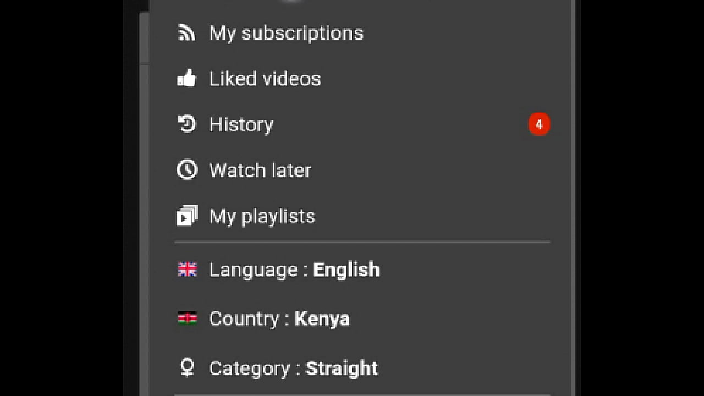This screenshot has height=396, width=704.
Task: Click the gender symbol icon beside Category
Action: click(x=187, y=368)
